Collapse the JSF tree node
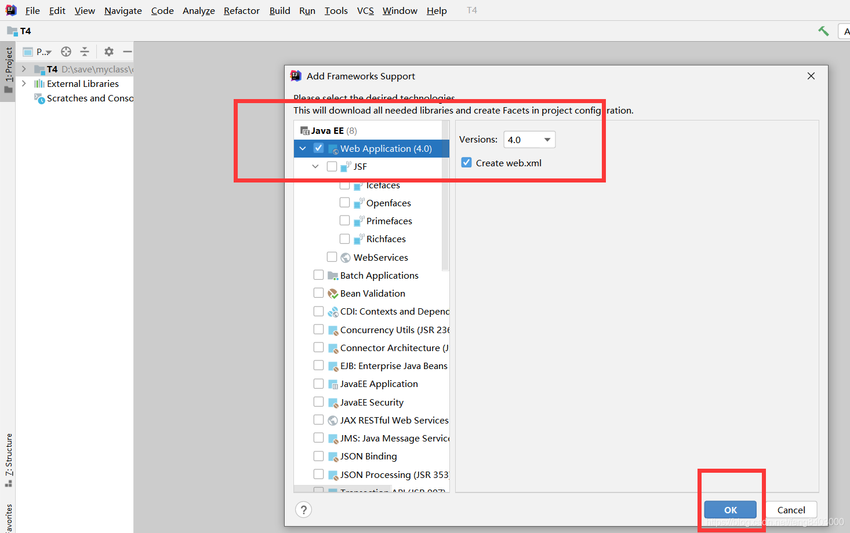 click(315, 167)
